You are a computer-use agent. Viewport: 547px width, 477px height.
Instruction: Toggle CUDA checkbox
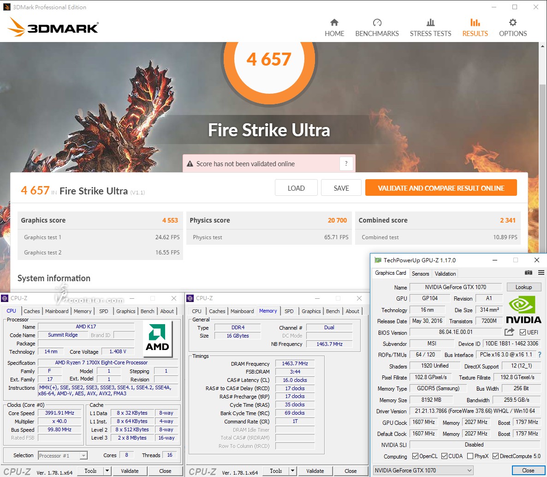444,456
